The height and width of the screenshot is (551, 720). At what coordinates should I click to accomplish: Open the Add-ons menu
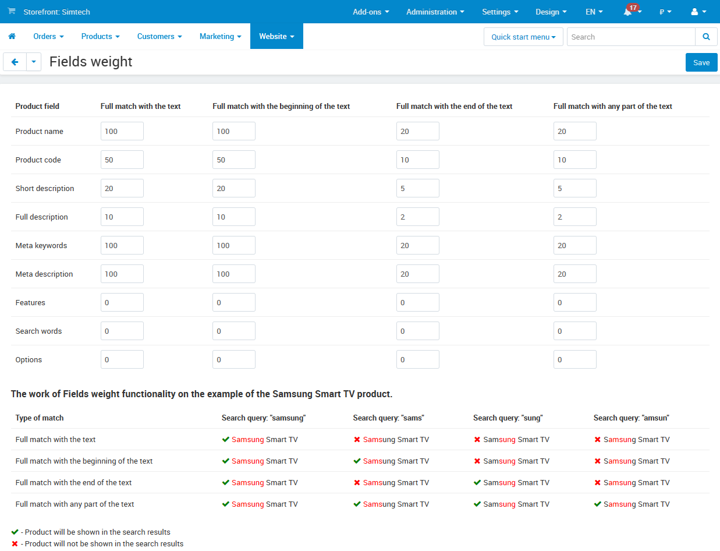point(371,12)
